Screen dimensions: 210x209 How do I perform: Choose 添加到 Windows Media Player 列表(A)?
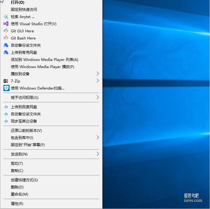click(x=51, y=59)
